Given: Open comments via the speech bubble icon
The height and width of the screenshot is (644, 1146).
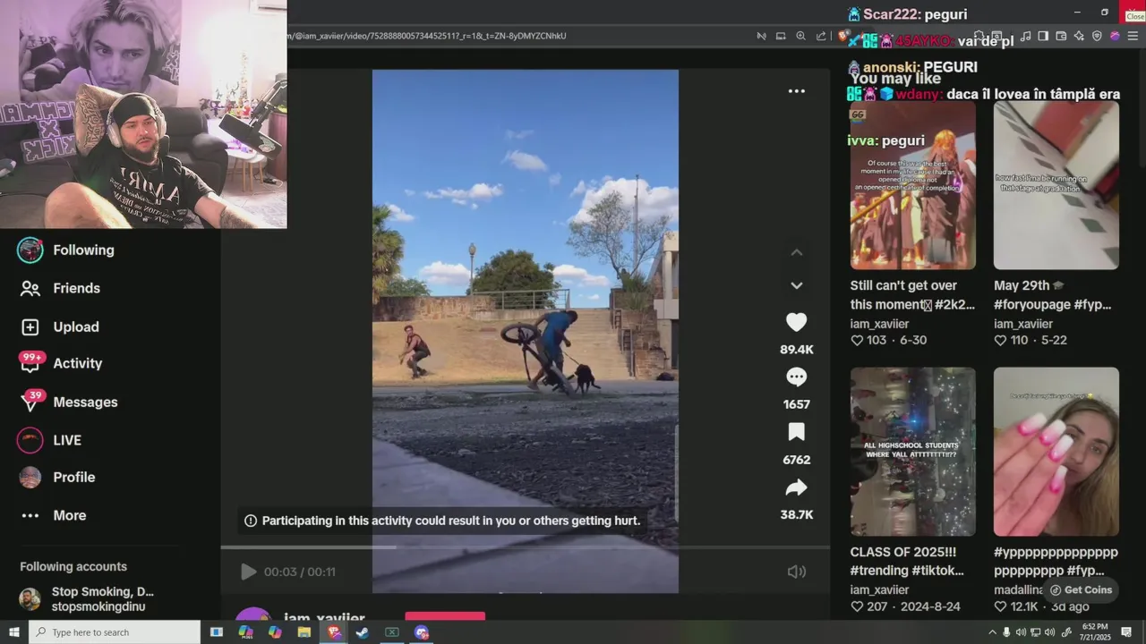Looking at the screenshot, I should 796,377.
